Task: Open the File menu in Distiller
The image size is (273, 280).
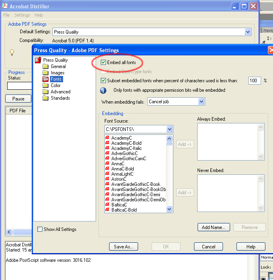Action: [x=6, y=15]
